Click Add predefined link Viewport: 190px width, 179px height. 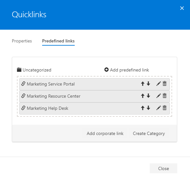[127, 70]
